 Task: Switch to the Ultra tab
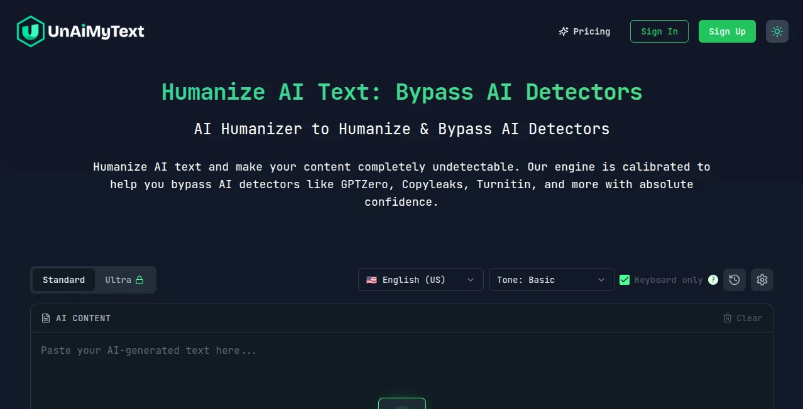coord(119,280)
